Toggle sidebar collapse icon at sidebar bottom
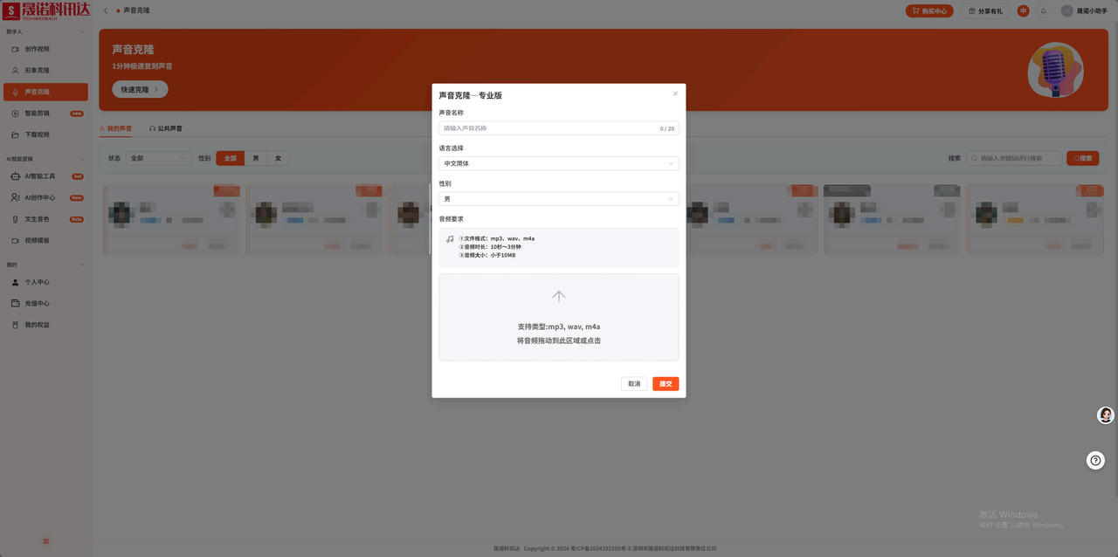The image size is (1118, 557). tap(46, 541)
